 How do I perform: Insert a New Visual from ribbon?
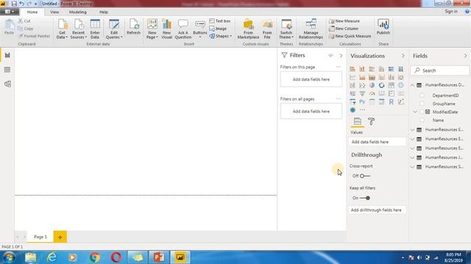(166, 29)
